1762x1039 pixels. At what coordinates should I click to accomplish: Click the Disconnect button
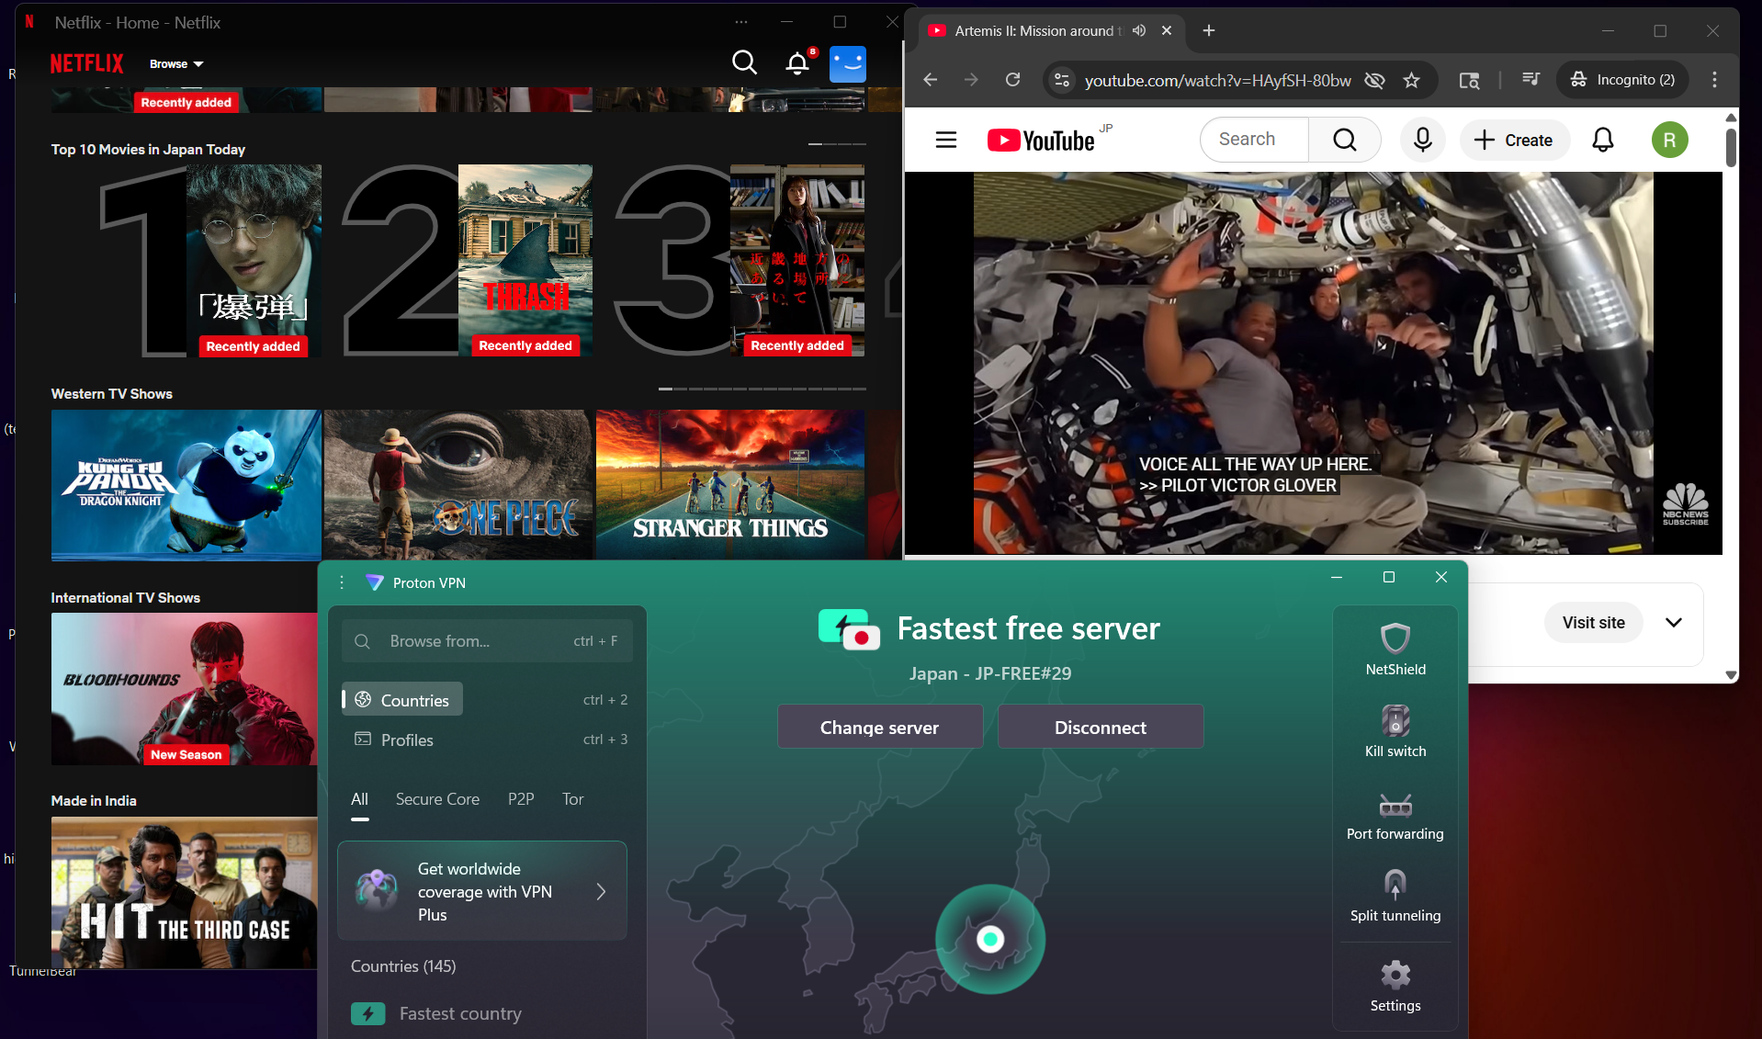1101,727
